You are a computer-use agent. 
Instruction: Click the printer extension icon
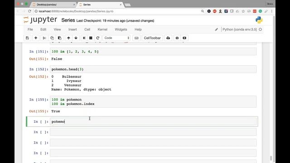point(249,11)
